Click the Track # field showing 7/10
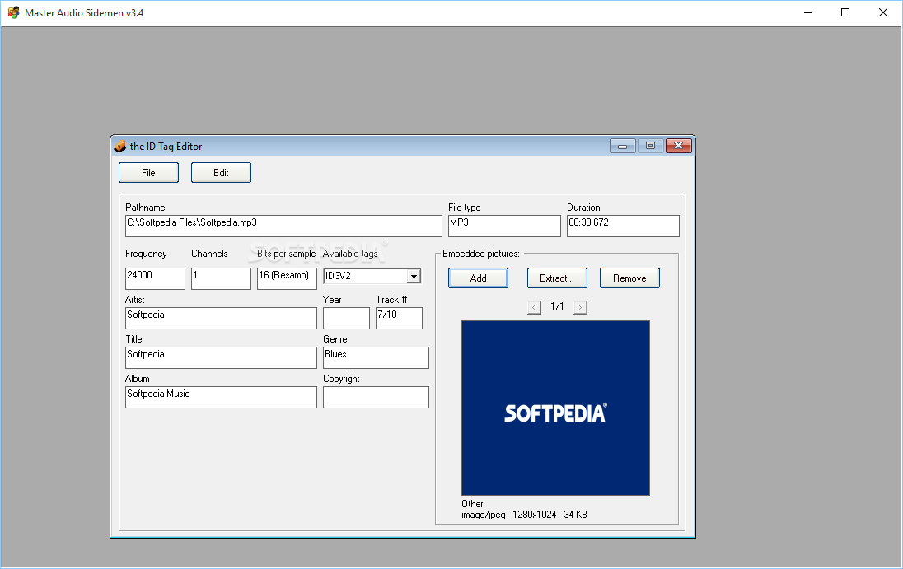The height and width of the screenshot is (569, 903). (x=399, y=318)
